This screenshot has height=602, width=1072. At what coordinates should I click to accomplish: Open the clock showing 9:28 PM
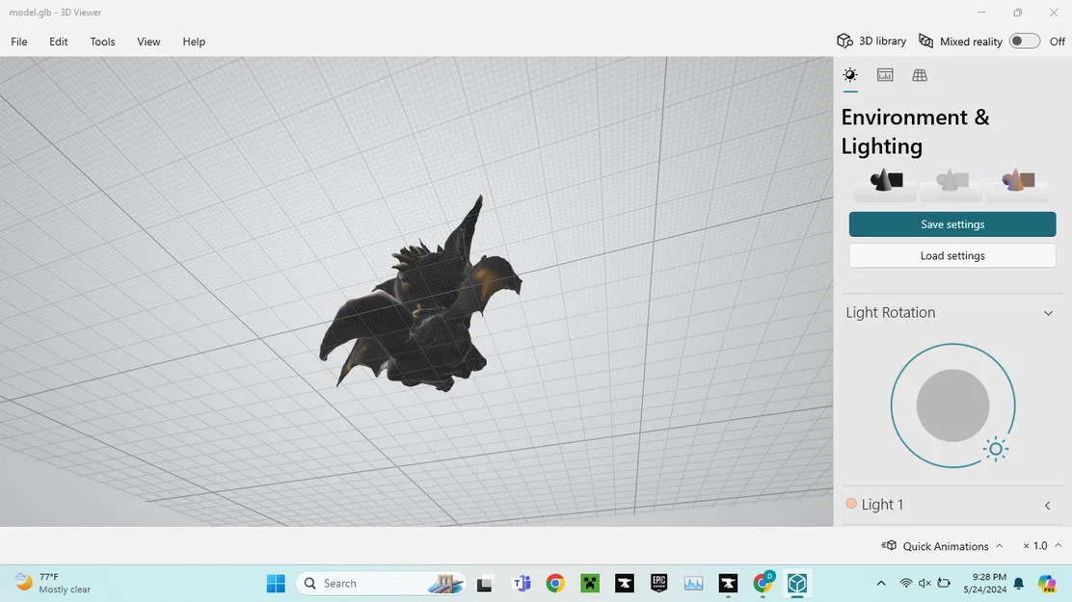(x=984, y=583)
